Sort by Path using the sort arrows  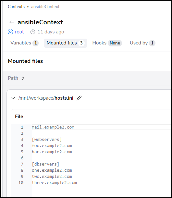(x=23, y=78)
